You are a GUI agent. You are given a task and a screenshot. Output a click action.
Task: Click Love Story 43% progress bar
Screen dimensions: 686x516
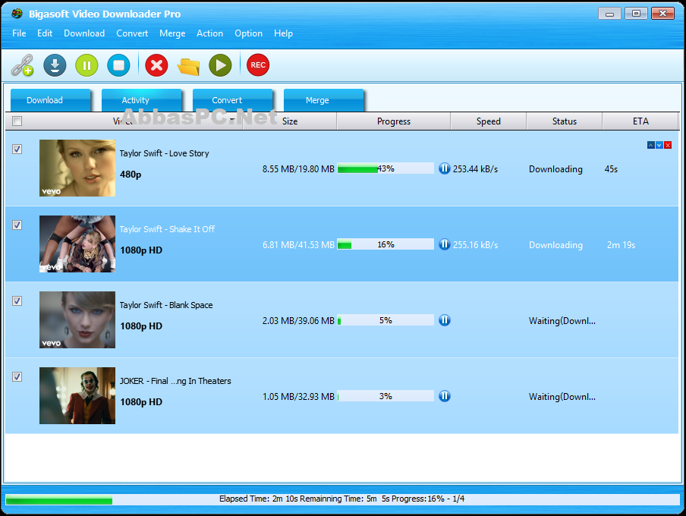point(385,168)
